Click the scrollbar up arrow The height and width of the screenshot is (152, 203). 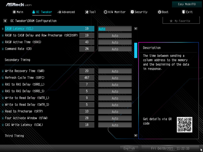click(136, 29)
